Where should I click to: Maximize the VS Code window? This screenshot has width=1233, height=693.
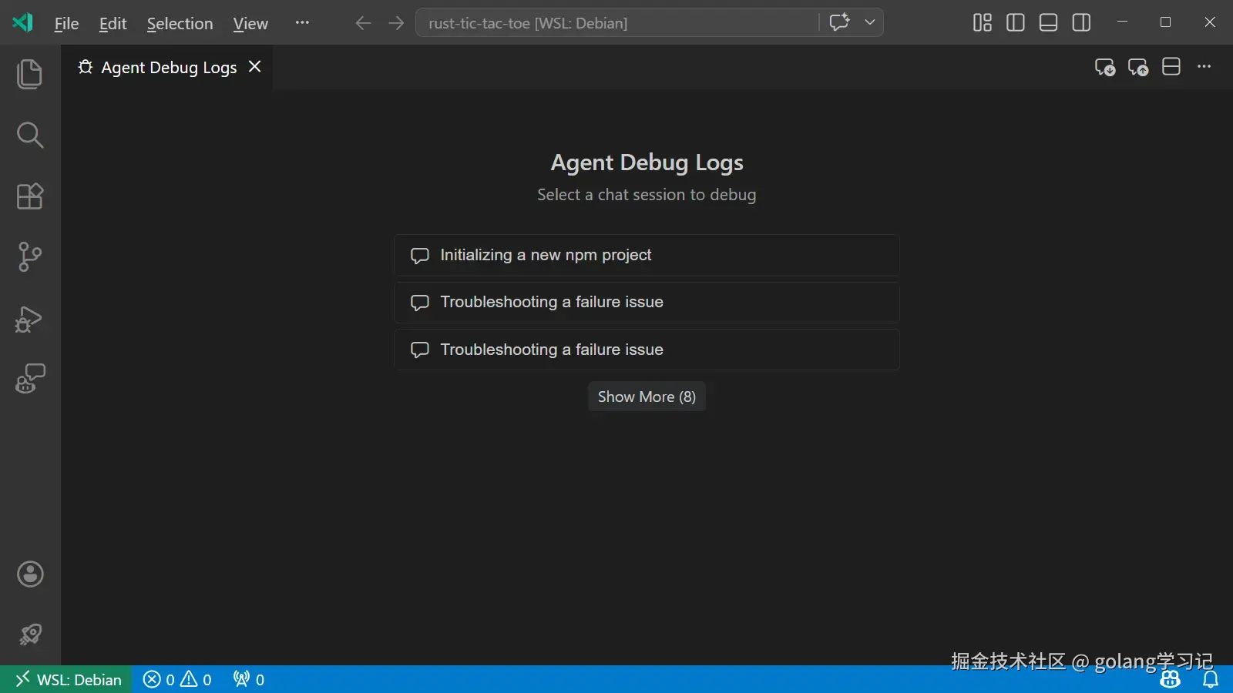click(1165, 22)
